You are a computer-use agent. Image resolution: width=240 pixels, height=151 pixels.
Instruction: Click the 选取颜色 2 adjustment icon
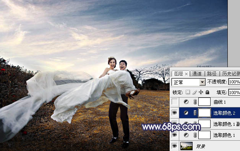click(x=186, y=113)
